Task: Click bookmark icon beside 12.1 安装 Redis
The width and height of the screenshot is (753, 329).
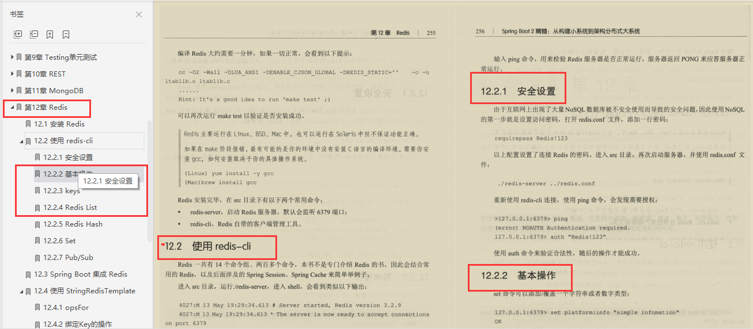Action: (x=28, y=124)
